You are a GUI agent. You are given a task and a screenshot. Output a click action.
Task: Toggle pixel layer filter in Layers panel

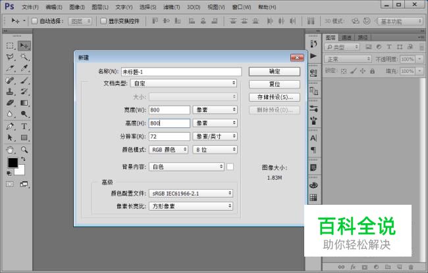tap(369, 47)
